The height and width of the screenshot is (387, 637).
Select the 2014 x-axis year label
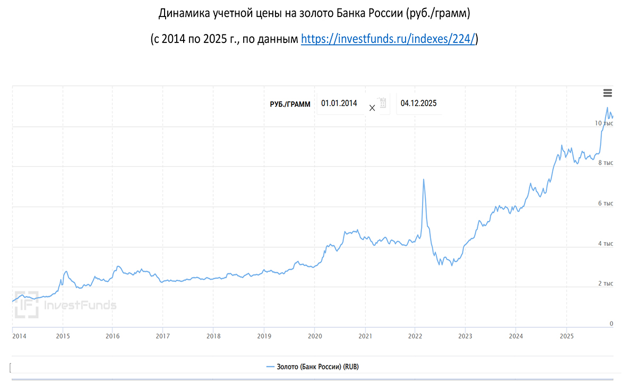(x=18, y=336)
